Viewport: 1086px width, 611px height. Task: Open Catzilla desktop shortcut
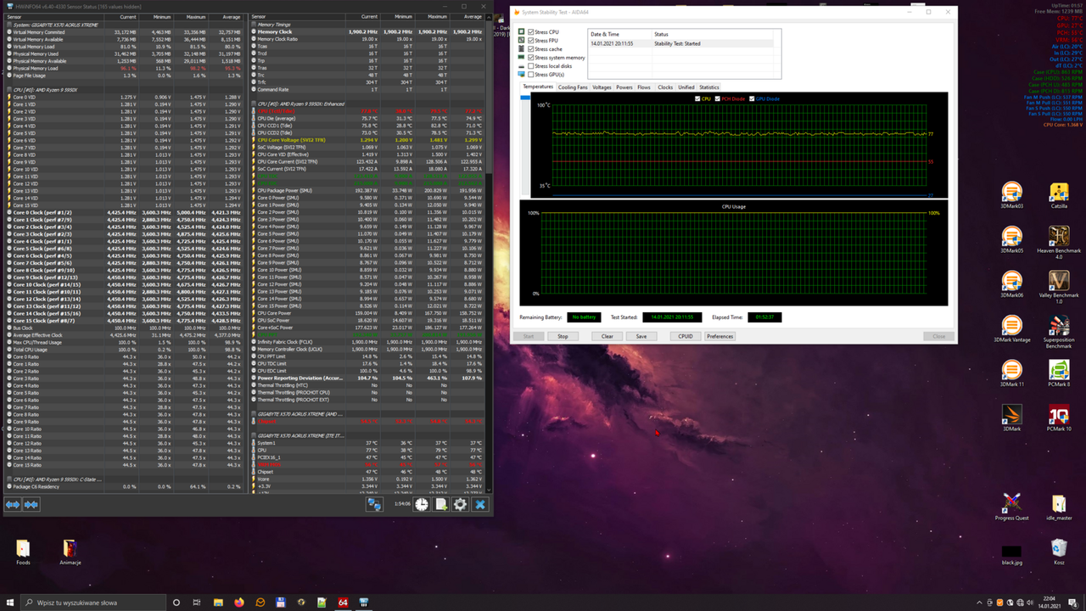[1059, 195]
